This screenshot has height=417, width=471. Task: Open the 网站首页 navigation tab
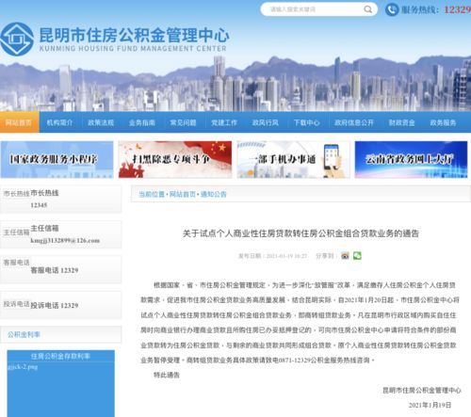click(x=19, y=122)
